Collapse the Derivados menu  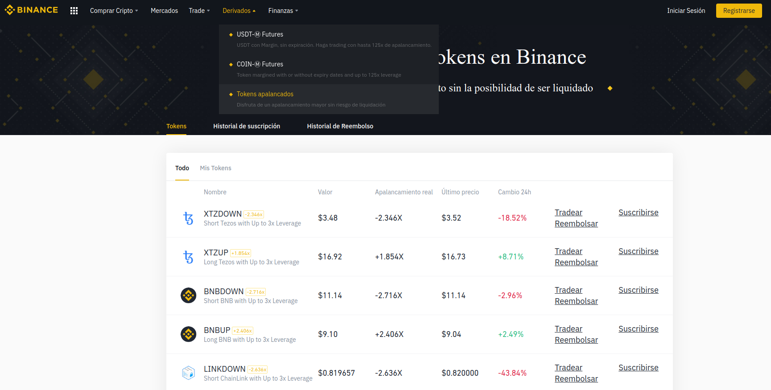[239, 11]
